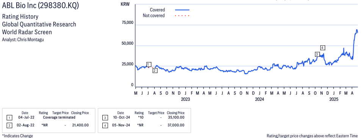Click the red dotted Not covered legend line

[182, 16]
